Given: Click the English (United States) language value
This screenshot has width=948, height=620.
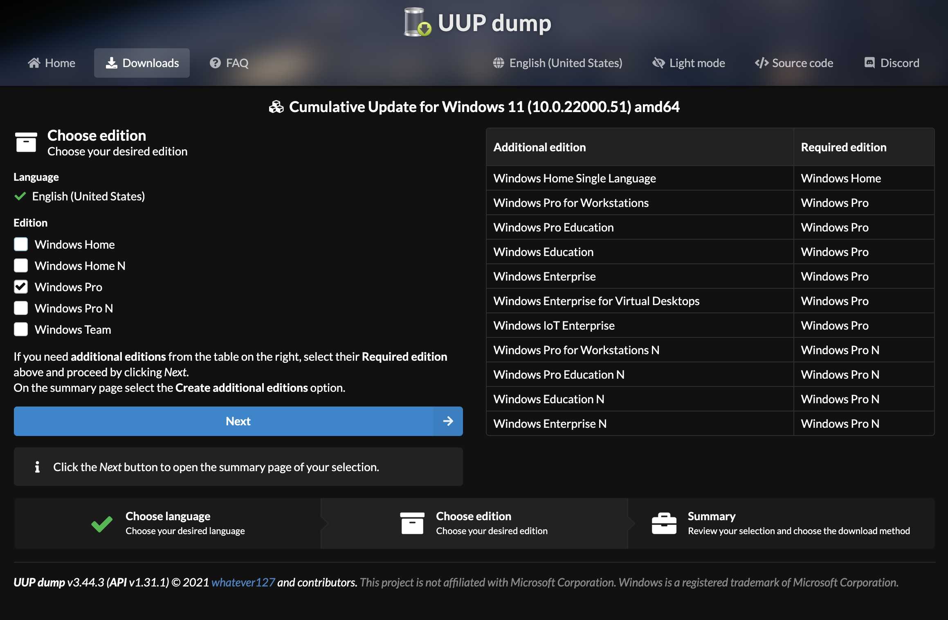Looking at the screenshot, I should [x=88, y=196].
